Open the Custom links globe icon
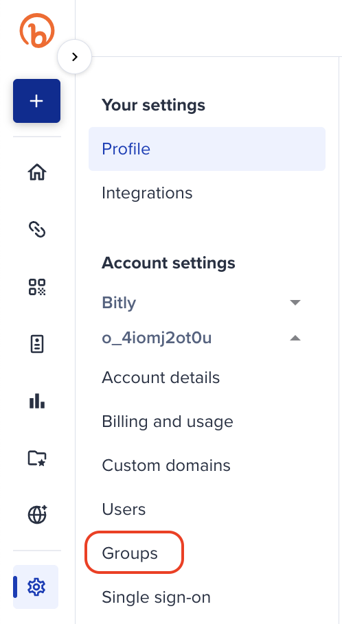Image resolution: width=342 pixels, height=624 pixels. [x=37, y=515]
